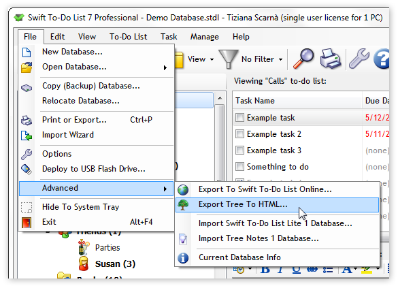
Task: Click the (none) due date for Something to do
Action: tap(377, 167)
